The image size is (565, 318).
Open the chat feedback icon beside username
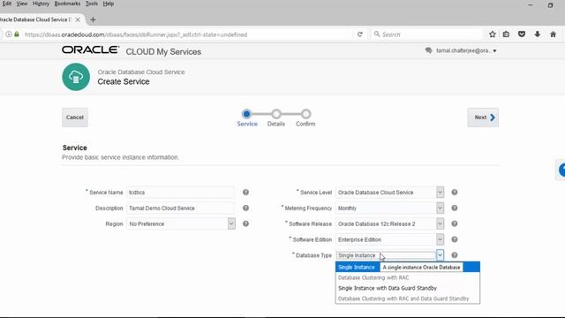tap(428, 50)
